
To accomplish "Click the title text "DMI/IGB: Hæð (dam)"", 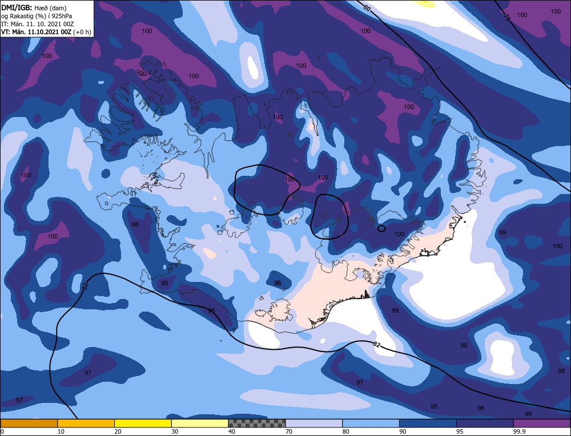I will pos(34,7).
